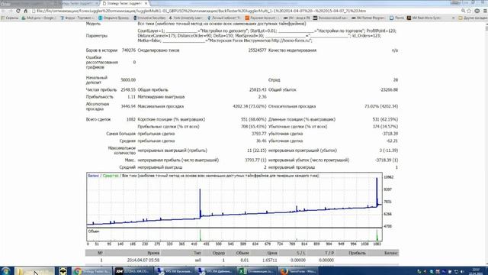Open the first VPS XM remote desktop taskbar button
Viewport: 488px width, 275px height.
pyautogui.click(x=175, y=270)
